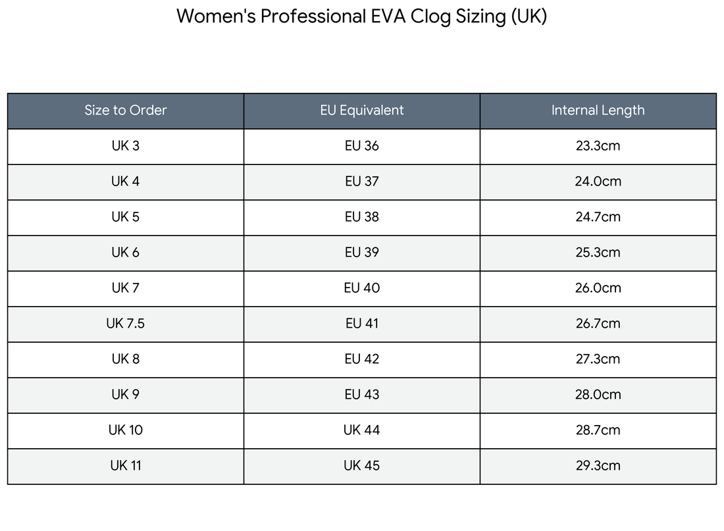Click the EU 36 cell
The image size is (724, 531).
click(362, 146)
